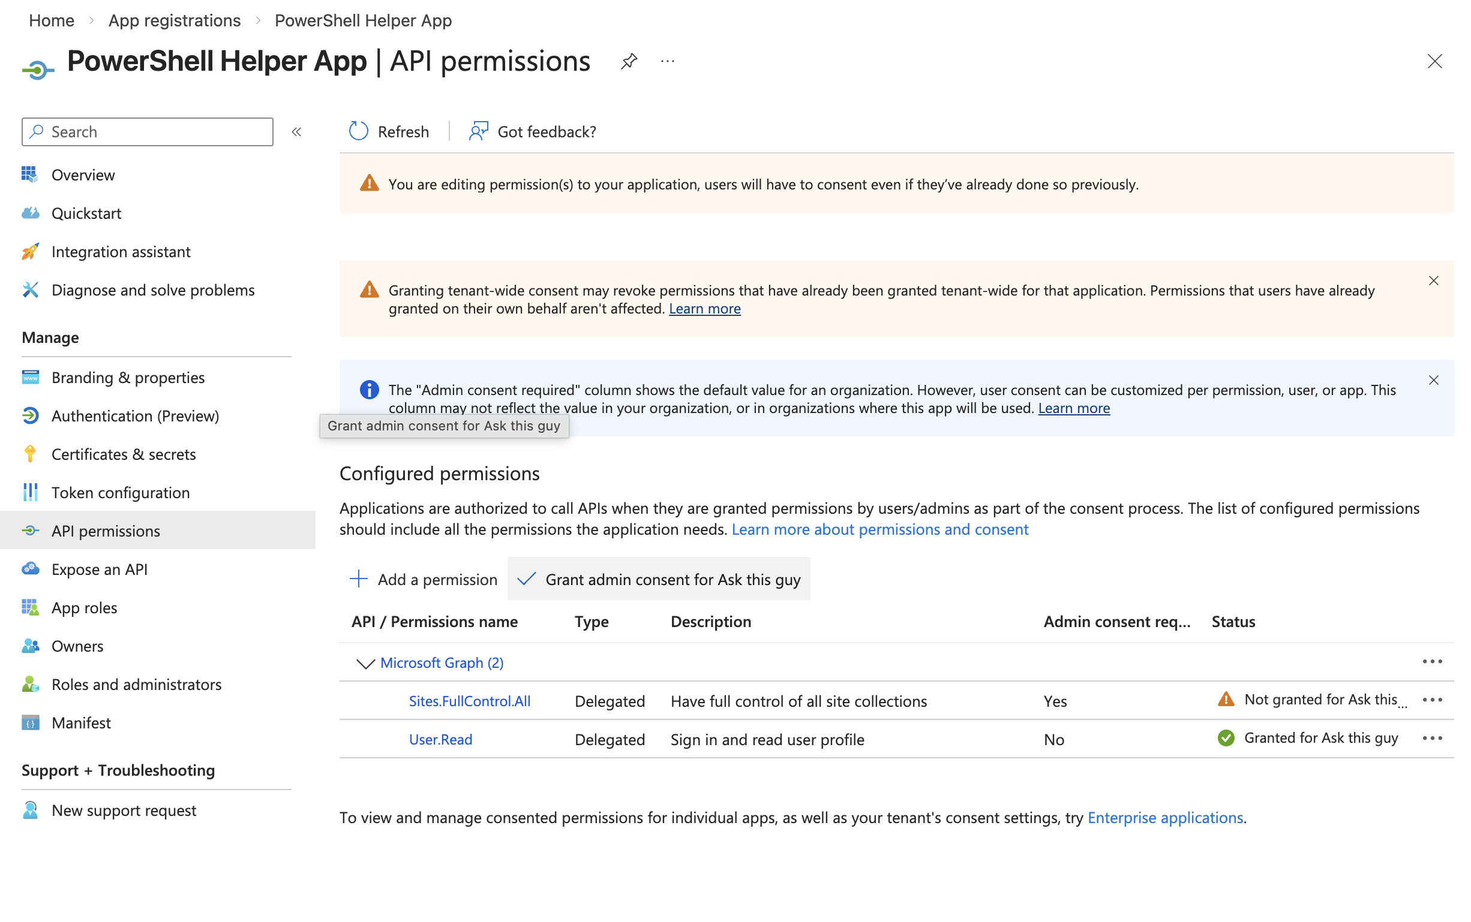1471x922 pixels.
Task: Open the Overview section icon
Action: click(x=30, y=175)
